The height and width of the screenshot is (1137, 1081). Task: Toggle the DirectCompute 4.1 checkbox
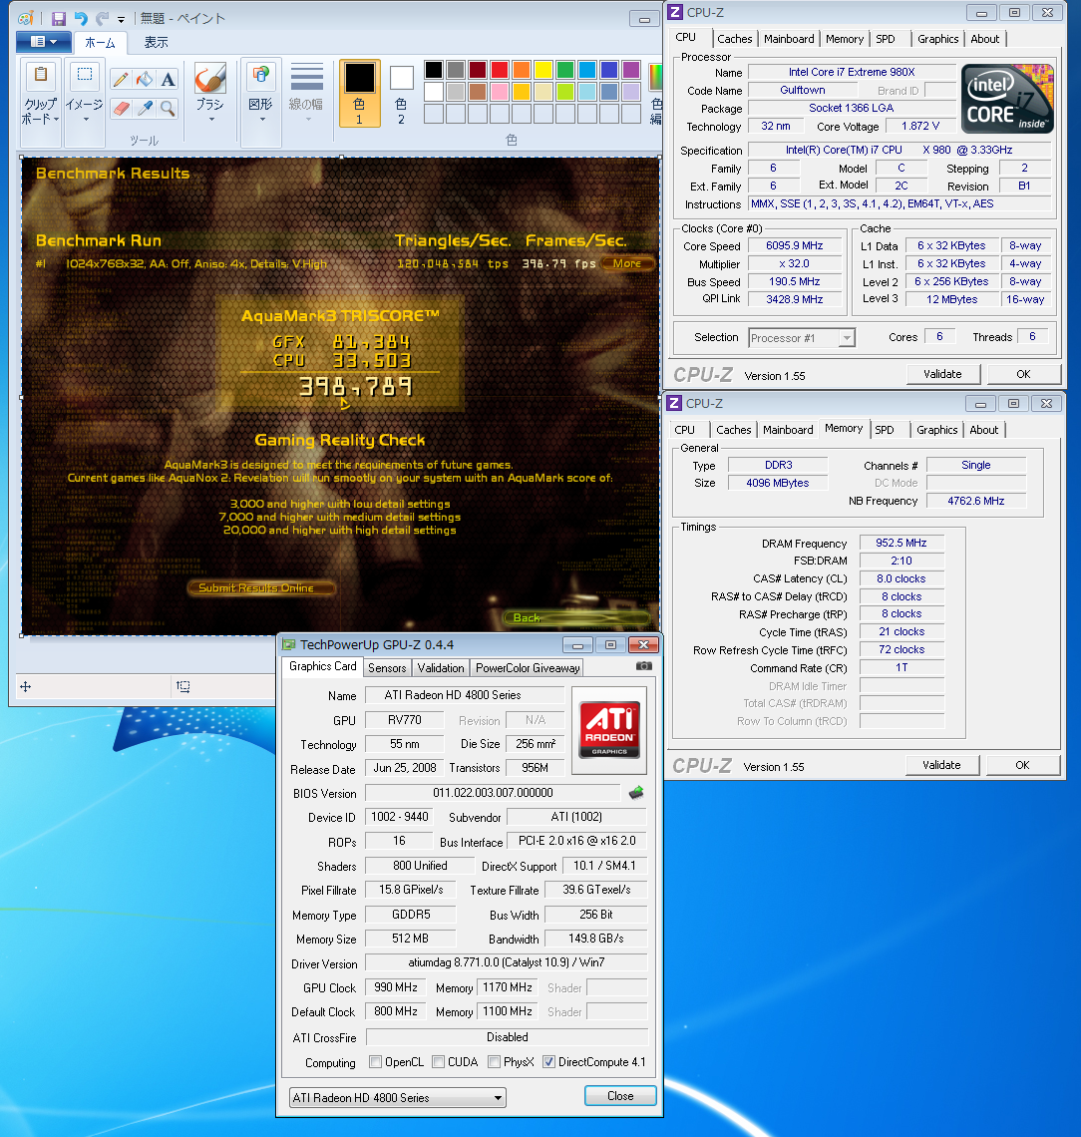[x=548, y=1061]
